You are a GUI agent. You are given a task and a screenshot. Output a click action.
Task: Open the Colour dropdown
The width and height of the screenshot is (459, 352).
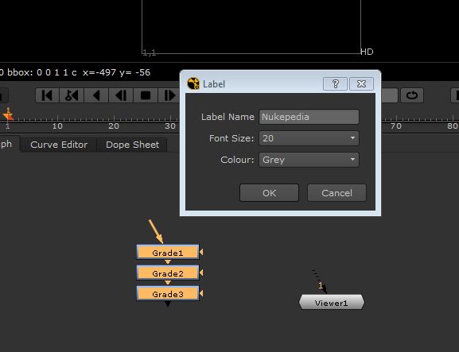click(x=309, y=160)
